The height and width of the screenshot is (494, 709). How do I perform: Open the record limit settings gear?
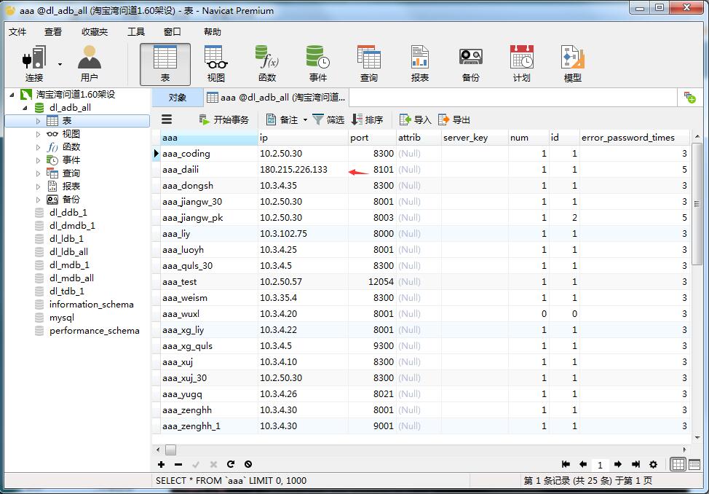pyautogui.click(x=654, y=464)
